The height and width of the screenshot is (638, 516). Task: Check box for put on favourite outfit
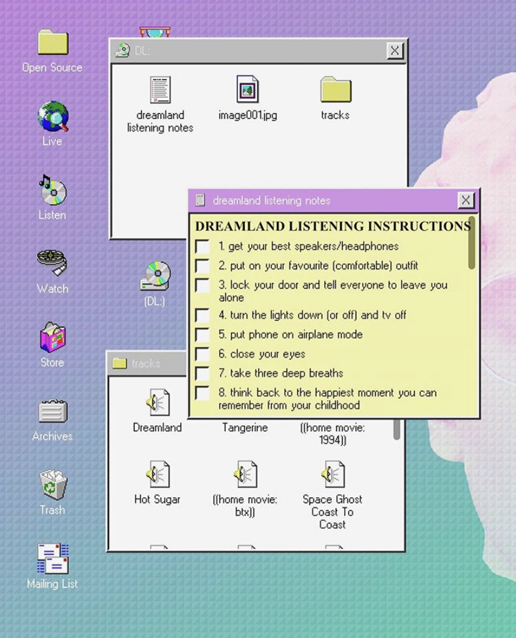203,266
